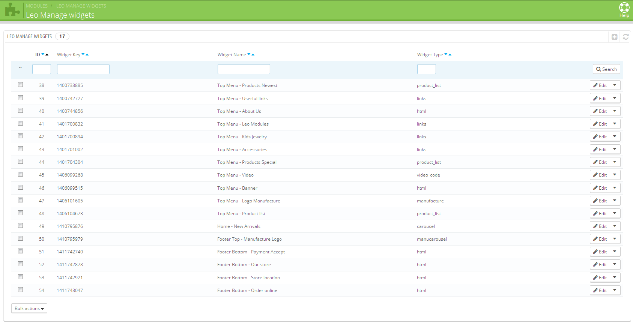Image resolution: width=633 pixels, height=325 pixels.
Task: Edit Top Menu - Video widget
Action: click(600, 175)
